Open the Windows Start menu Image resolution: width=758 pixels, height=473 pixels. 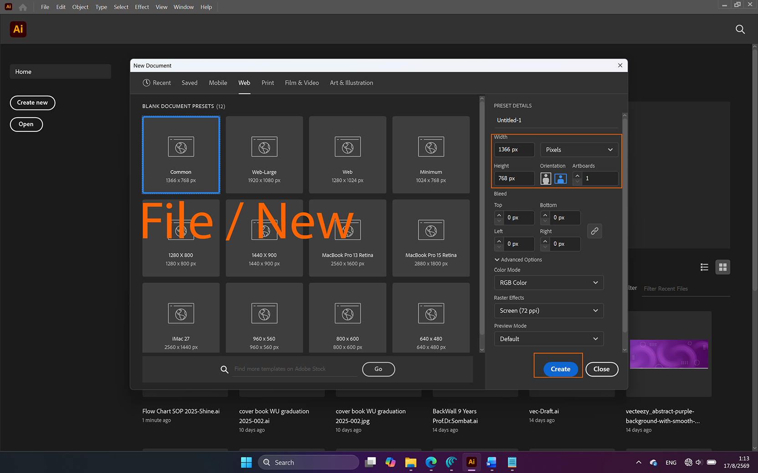(246, 463)
